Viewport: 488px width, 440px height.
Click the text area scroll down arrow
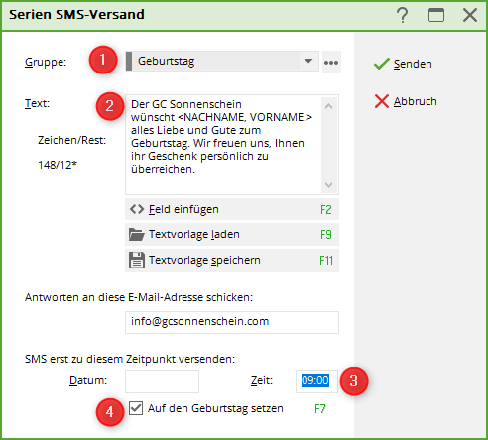pyautogui.click(x=328, y=185)
